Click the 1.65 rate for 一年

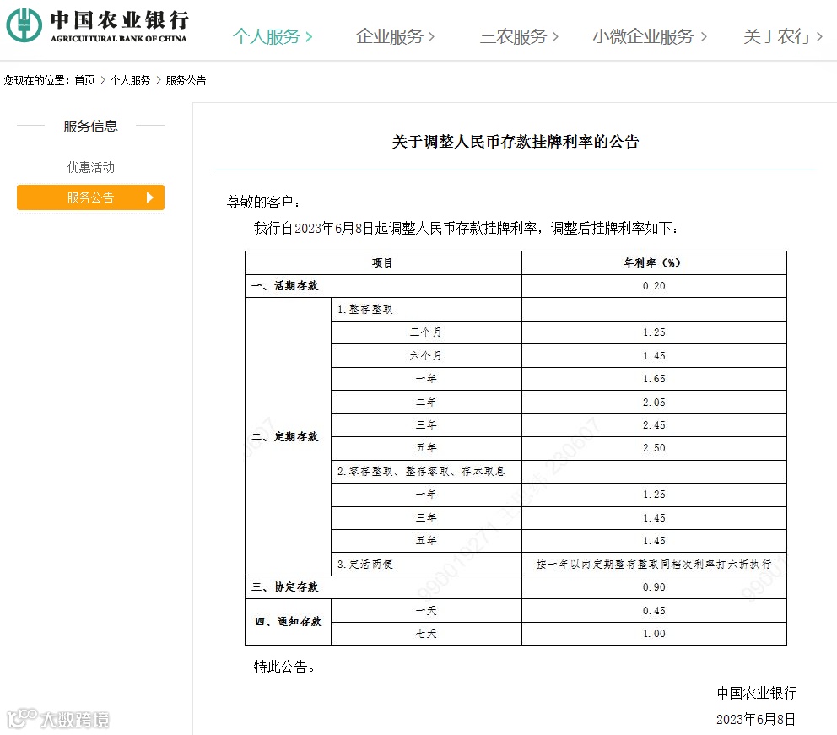(654, 379)
